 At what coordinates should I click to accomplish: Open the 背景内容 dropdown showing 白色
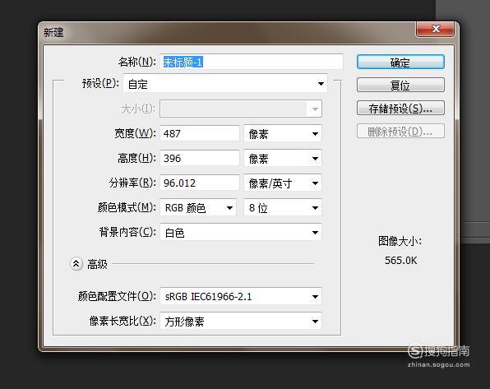tap(241, 233)
